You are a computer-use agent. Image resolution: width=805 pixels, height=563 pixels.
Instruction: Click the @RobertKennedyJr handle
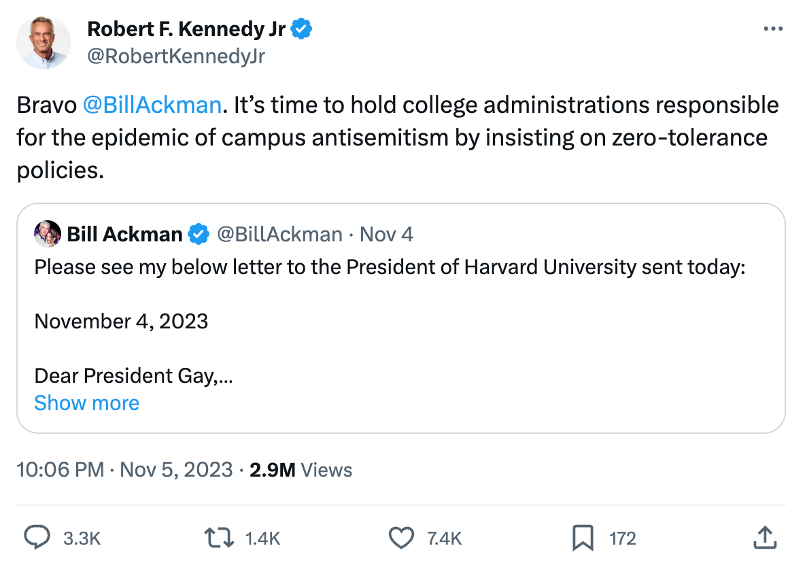[x=176, y=56]
